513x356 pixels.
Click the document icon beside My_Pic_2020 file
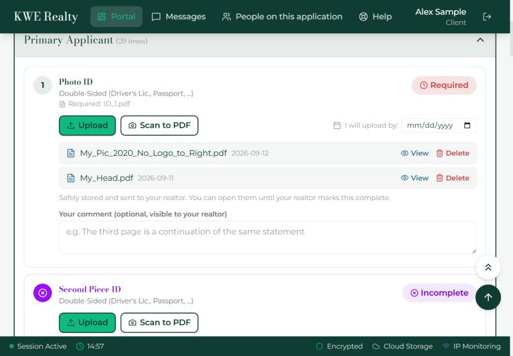(71, 153)
